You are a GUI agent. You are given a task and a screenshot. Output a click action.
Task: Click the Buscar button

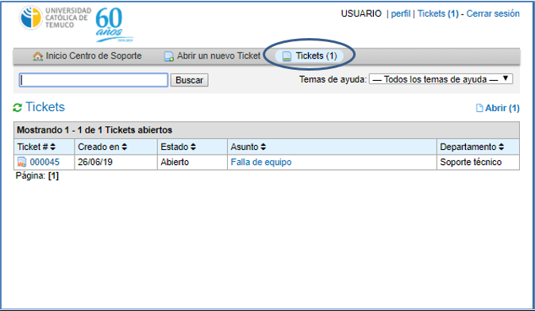[190, 80]
